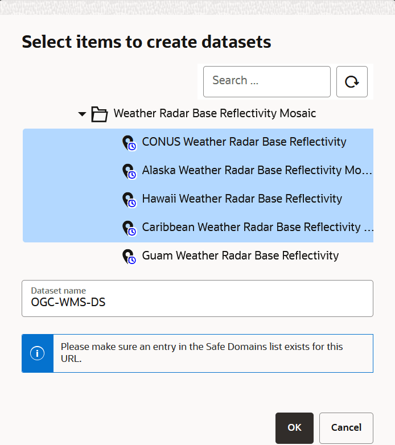The height and width of the screenshot is (445, 395).
Task: Click the CONUS layer map-pin icon
Action: pyautogui.click(x=129, y=143)
